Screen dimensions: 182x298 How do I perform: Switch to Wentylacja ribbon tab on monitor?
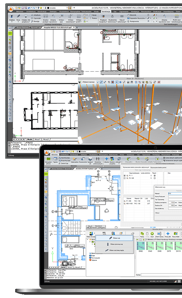[x=135, y=11]
